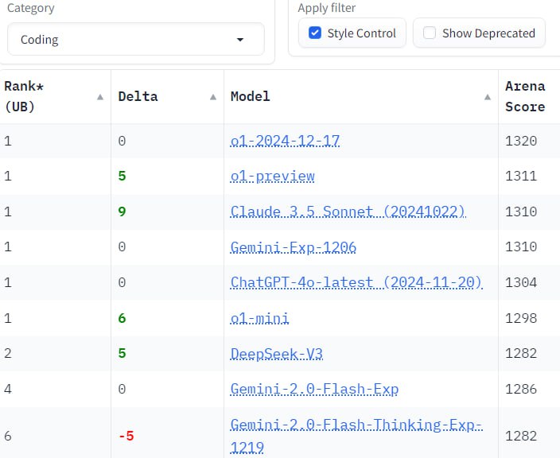Open the o1-preview model link
This screenshot has width=560, height=458.
[273, 177]
